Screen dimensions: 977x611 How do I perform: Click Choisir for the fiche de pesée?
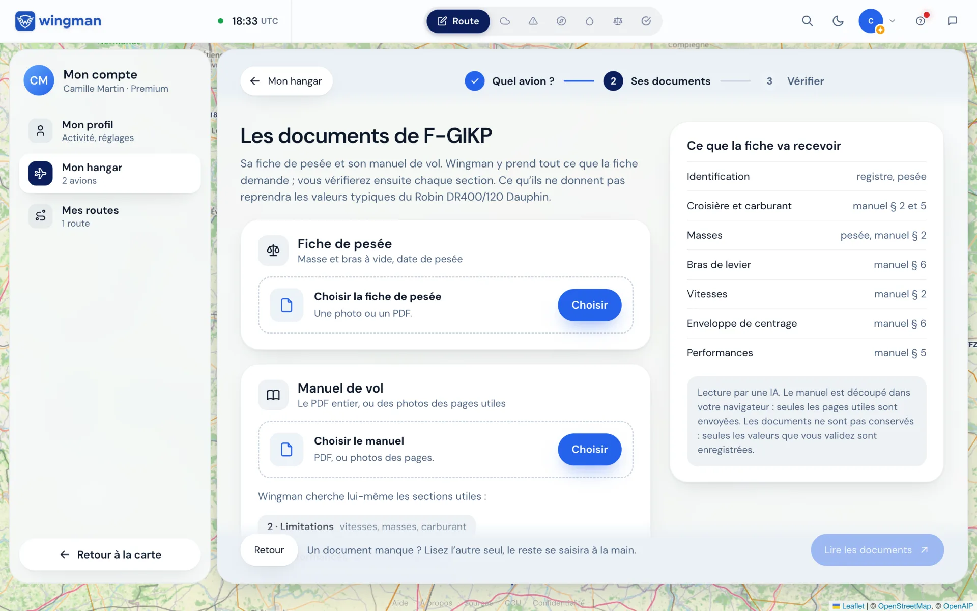point(589,305)
